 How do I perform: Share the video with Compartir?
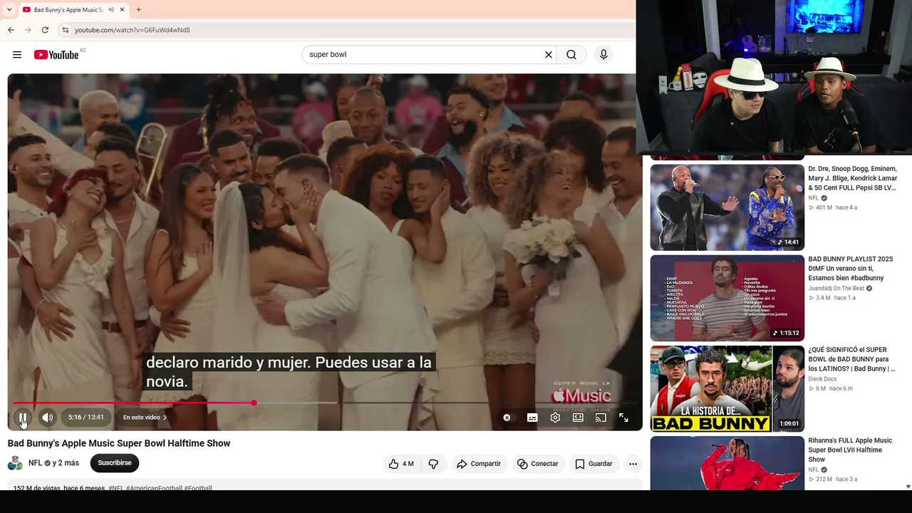479,464
